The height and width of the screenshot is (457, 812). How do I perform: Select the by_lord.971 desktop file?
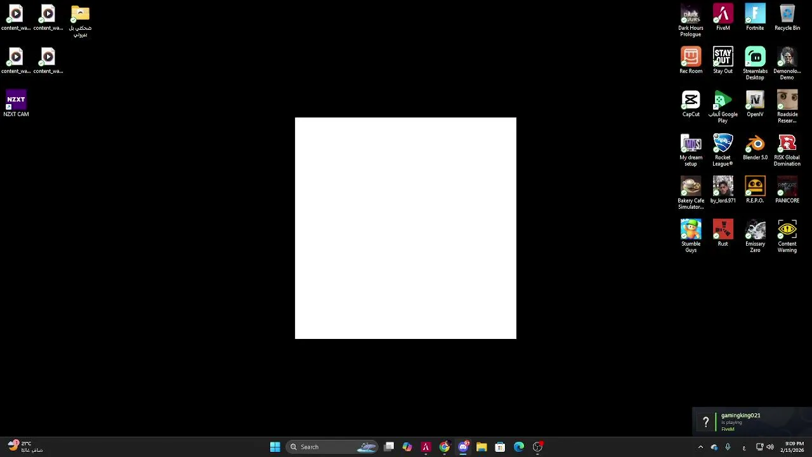(723, 190)
